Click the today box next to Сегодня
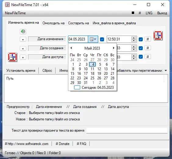This screenshot has height=159, width=172. click(x=77, y=88)
